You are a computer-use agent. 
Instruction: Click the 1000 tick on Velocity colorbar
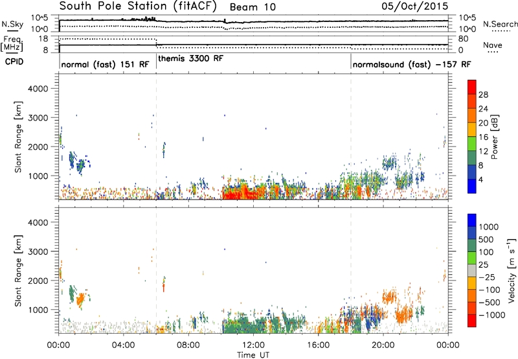point(489,227)
